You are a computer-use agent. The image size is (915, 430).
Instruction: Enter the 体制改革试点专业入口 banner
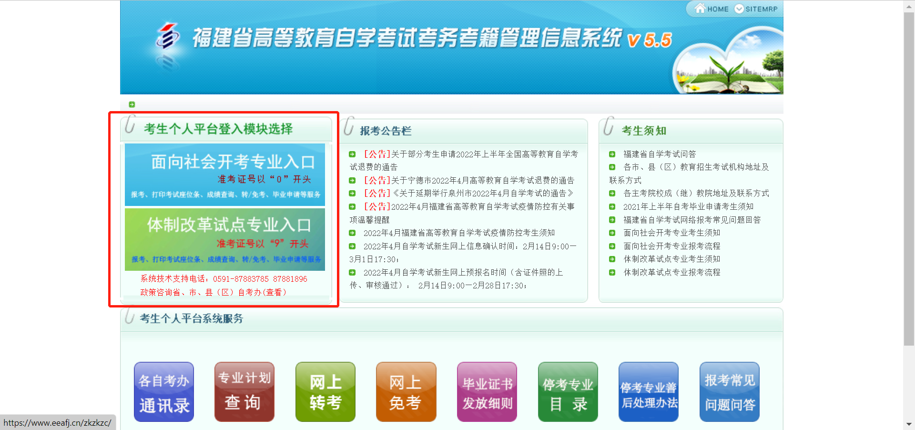[x=225, y=239]
